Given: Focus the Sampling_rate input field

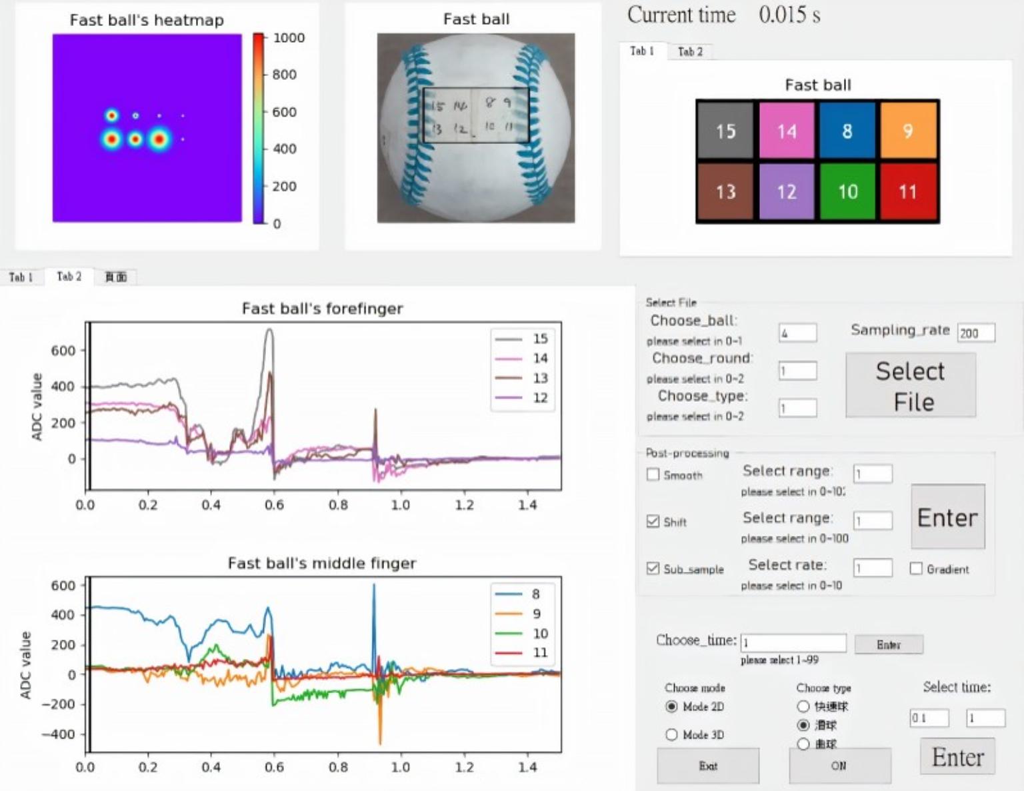Looking at the screenshot, I should [x=976, y=333].
